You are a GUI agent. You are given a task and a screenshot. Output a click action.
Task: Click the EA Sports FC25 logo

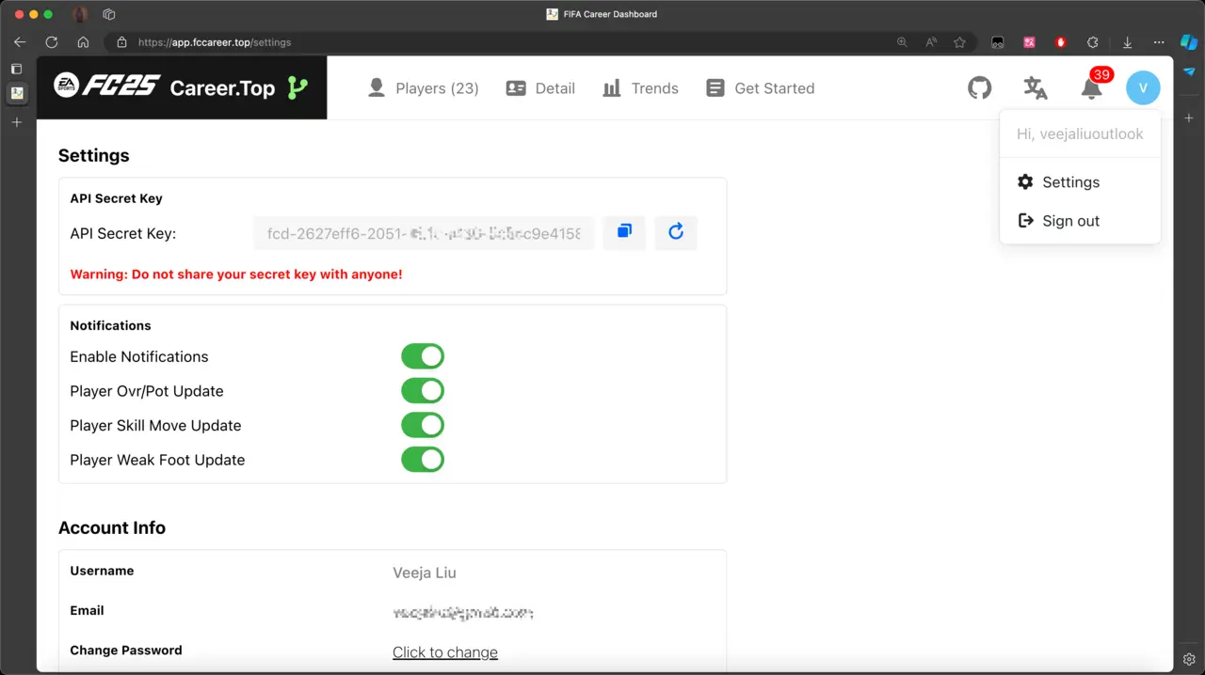pos(106,86)
